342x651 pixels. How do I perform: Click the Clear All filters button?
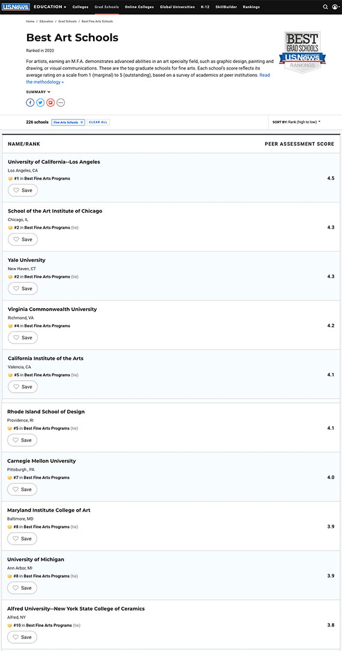(98, 123)
